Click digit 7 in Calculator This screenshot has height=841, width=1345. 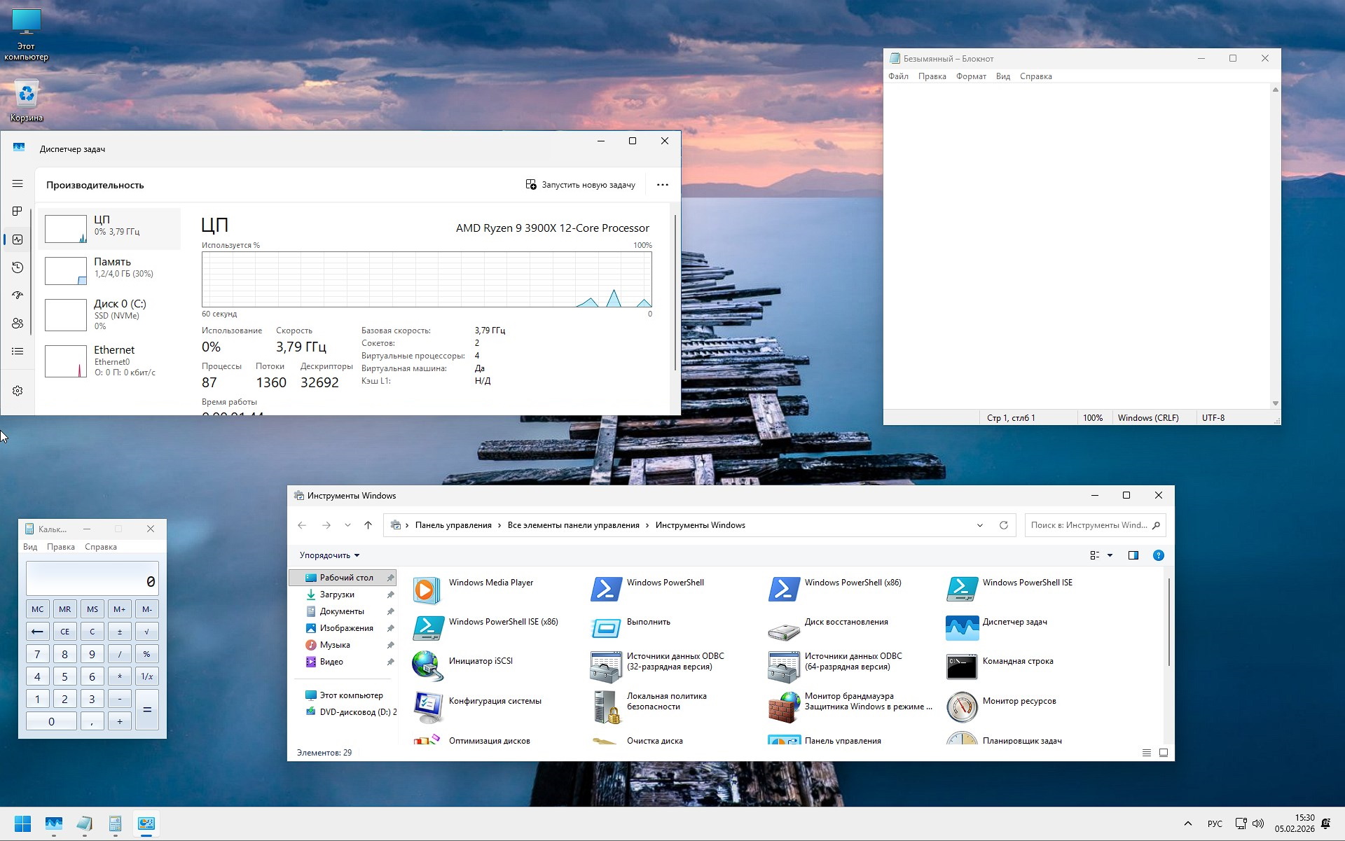pyautogui.click(x=38, y=654)
